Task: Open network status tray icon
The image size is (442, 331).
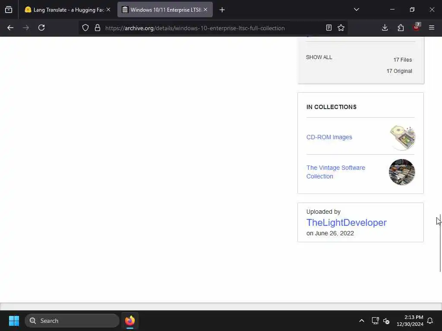Action: 375,321
